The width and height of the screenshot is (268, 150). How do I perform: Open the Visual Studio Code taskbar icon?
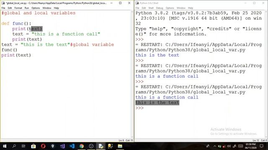(x=72, y=146)
